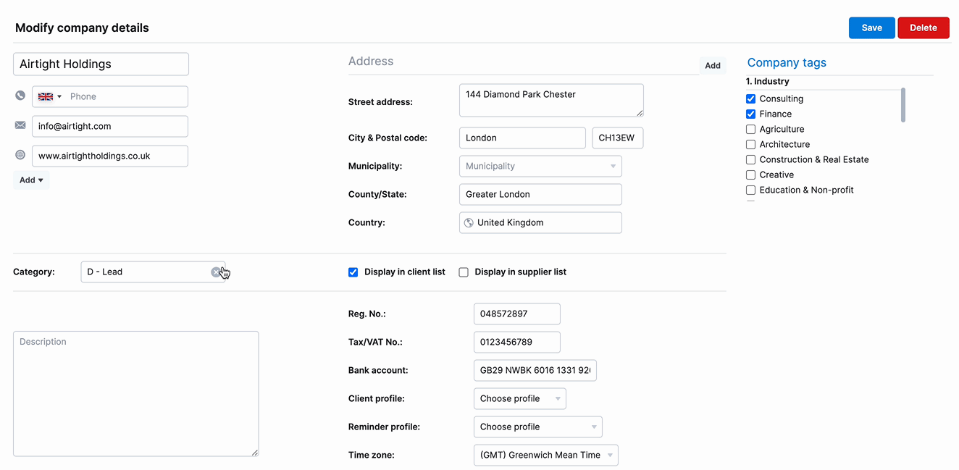Click the website globe icon
The height and width of the screenshot is (470, 959).
20,155
